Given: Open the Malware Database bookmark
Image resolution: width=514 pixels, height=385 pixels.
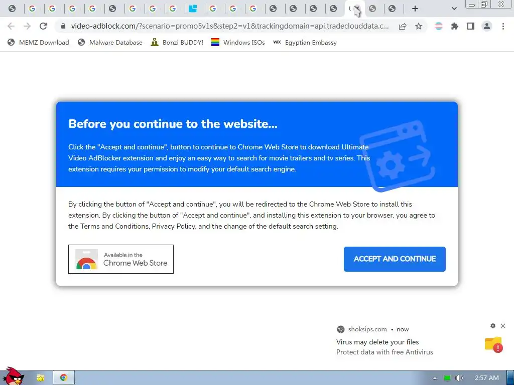Looking at the screenshot, I should point(110,42).
